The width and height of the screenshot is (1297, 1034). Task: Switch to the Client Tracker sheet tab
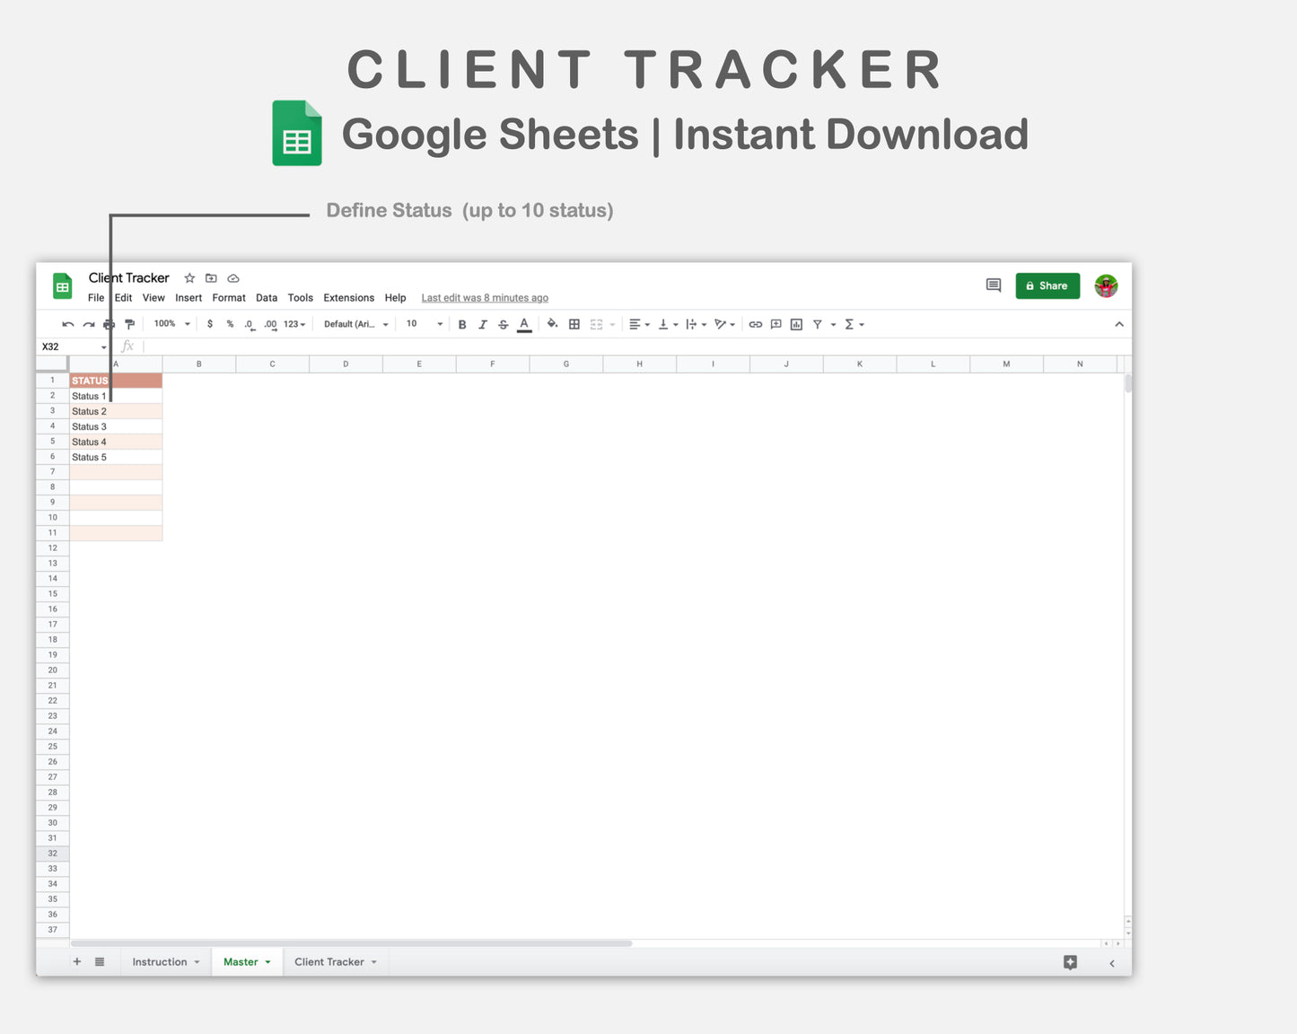click(x=330, y=961)
